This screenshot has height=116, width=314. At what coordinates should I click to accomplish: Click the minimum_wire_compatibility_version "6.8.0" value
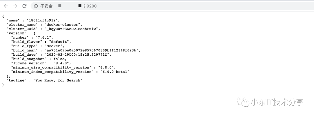coord(107,67)
